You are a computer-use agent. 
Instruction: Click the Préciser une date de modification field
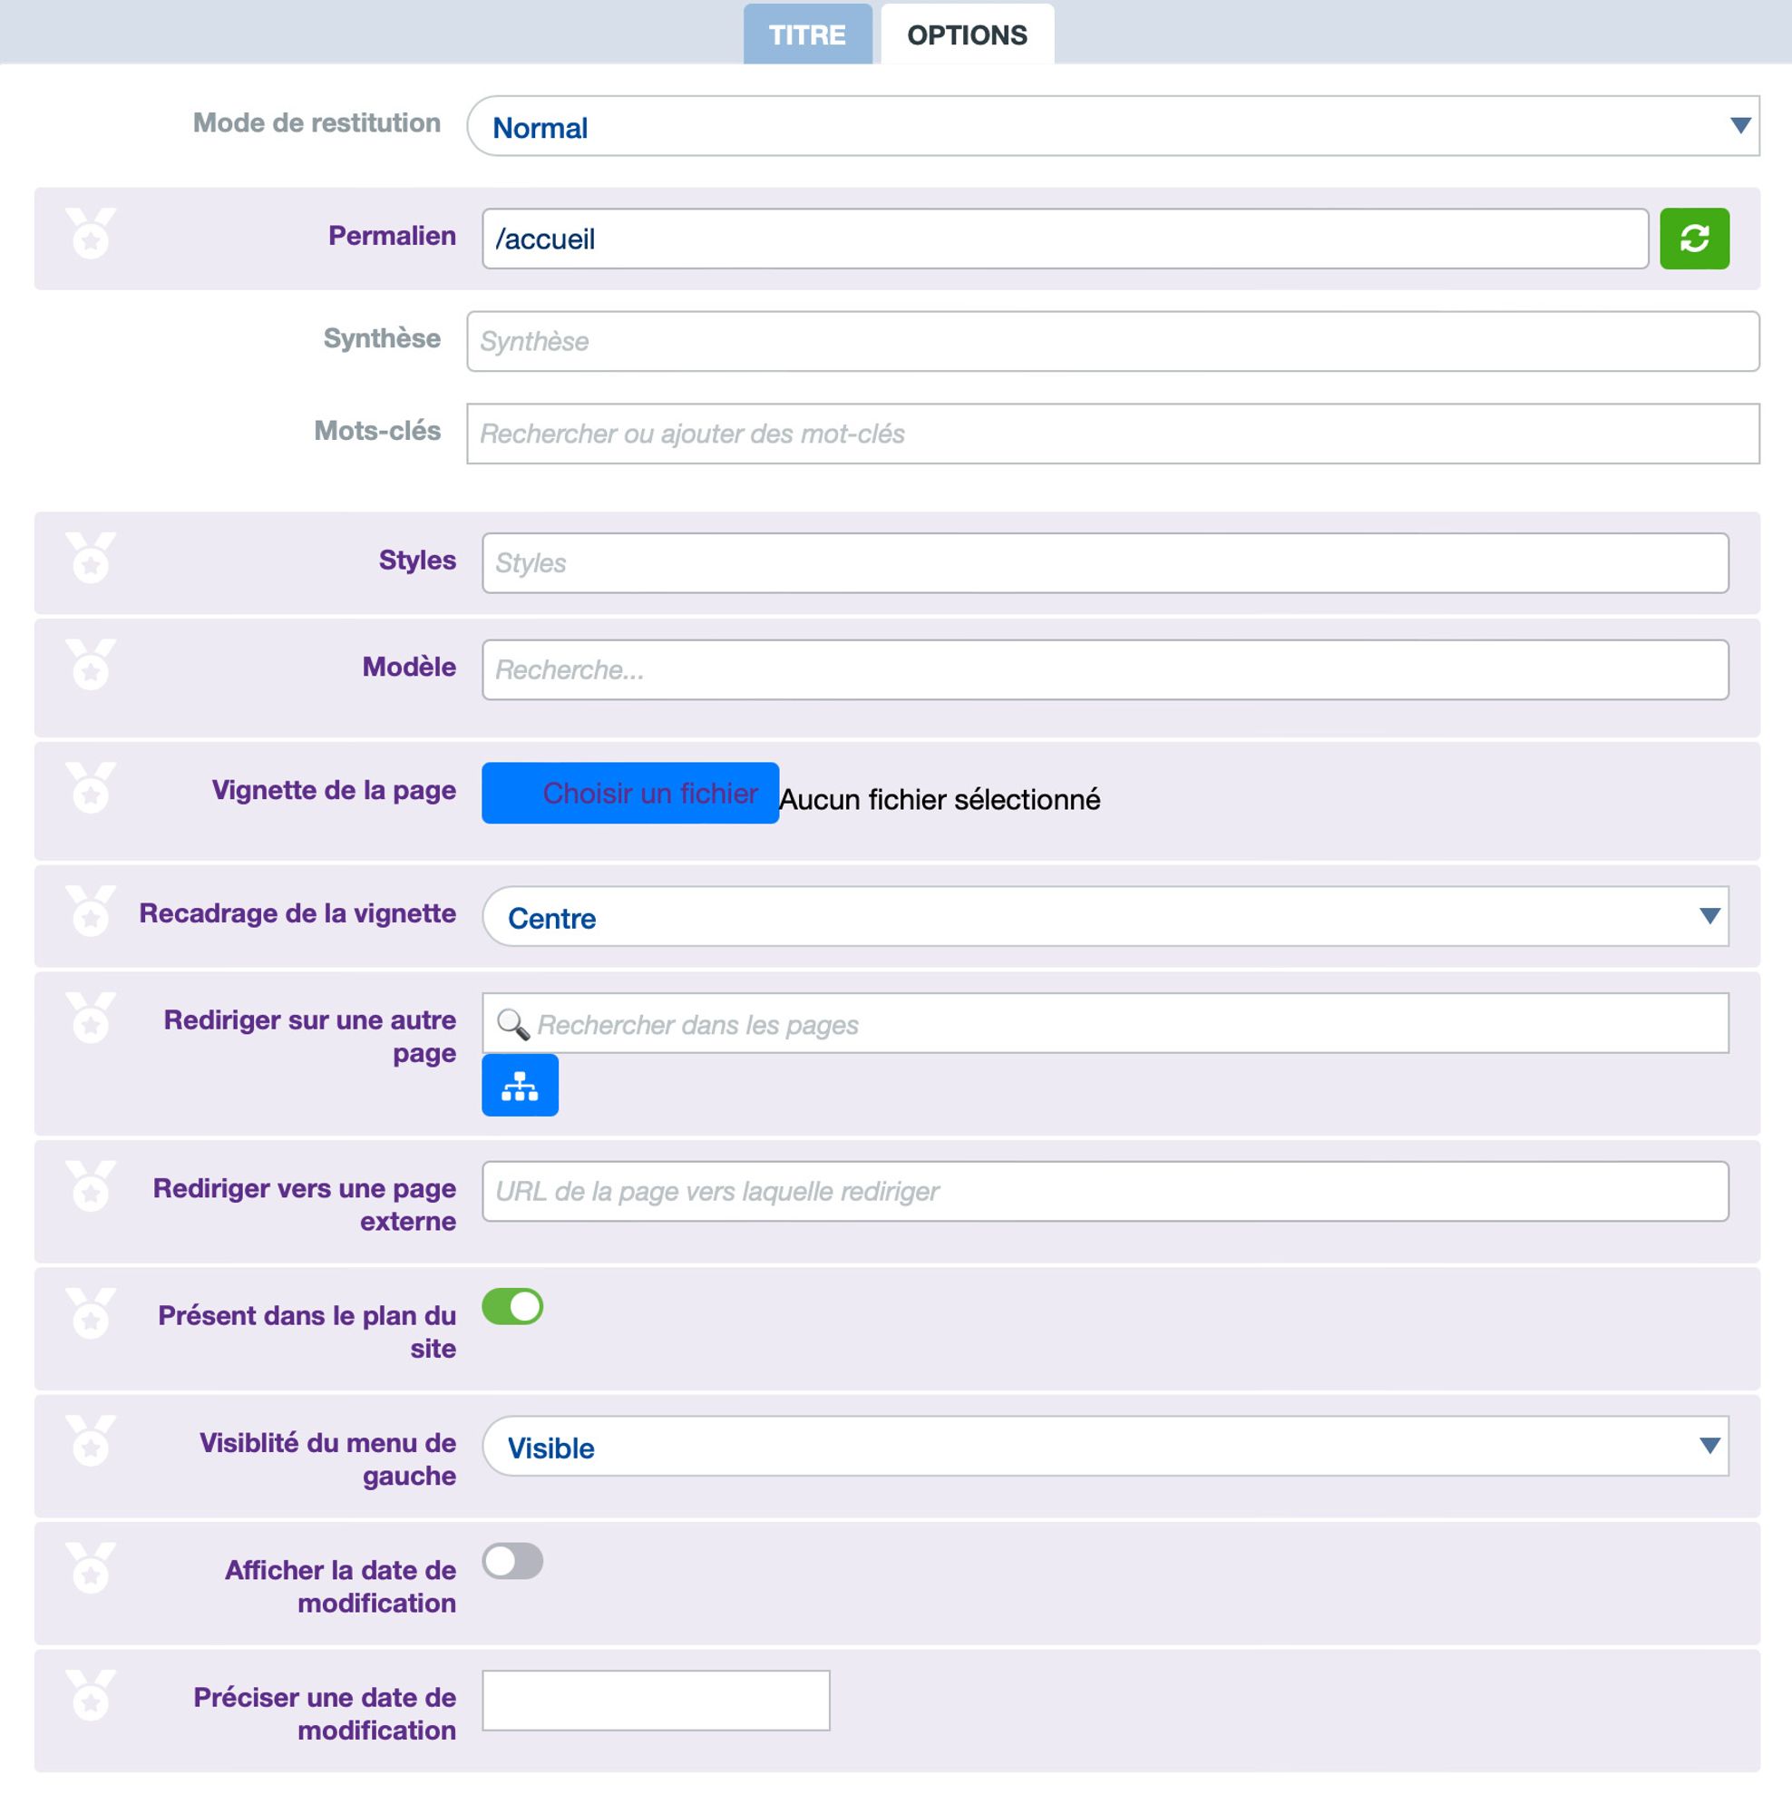click(655, 1700)
